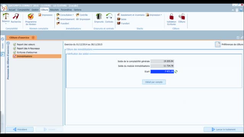
Task: Click the application 123 logo button
Action: point(4,8)
